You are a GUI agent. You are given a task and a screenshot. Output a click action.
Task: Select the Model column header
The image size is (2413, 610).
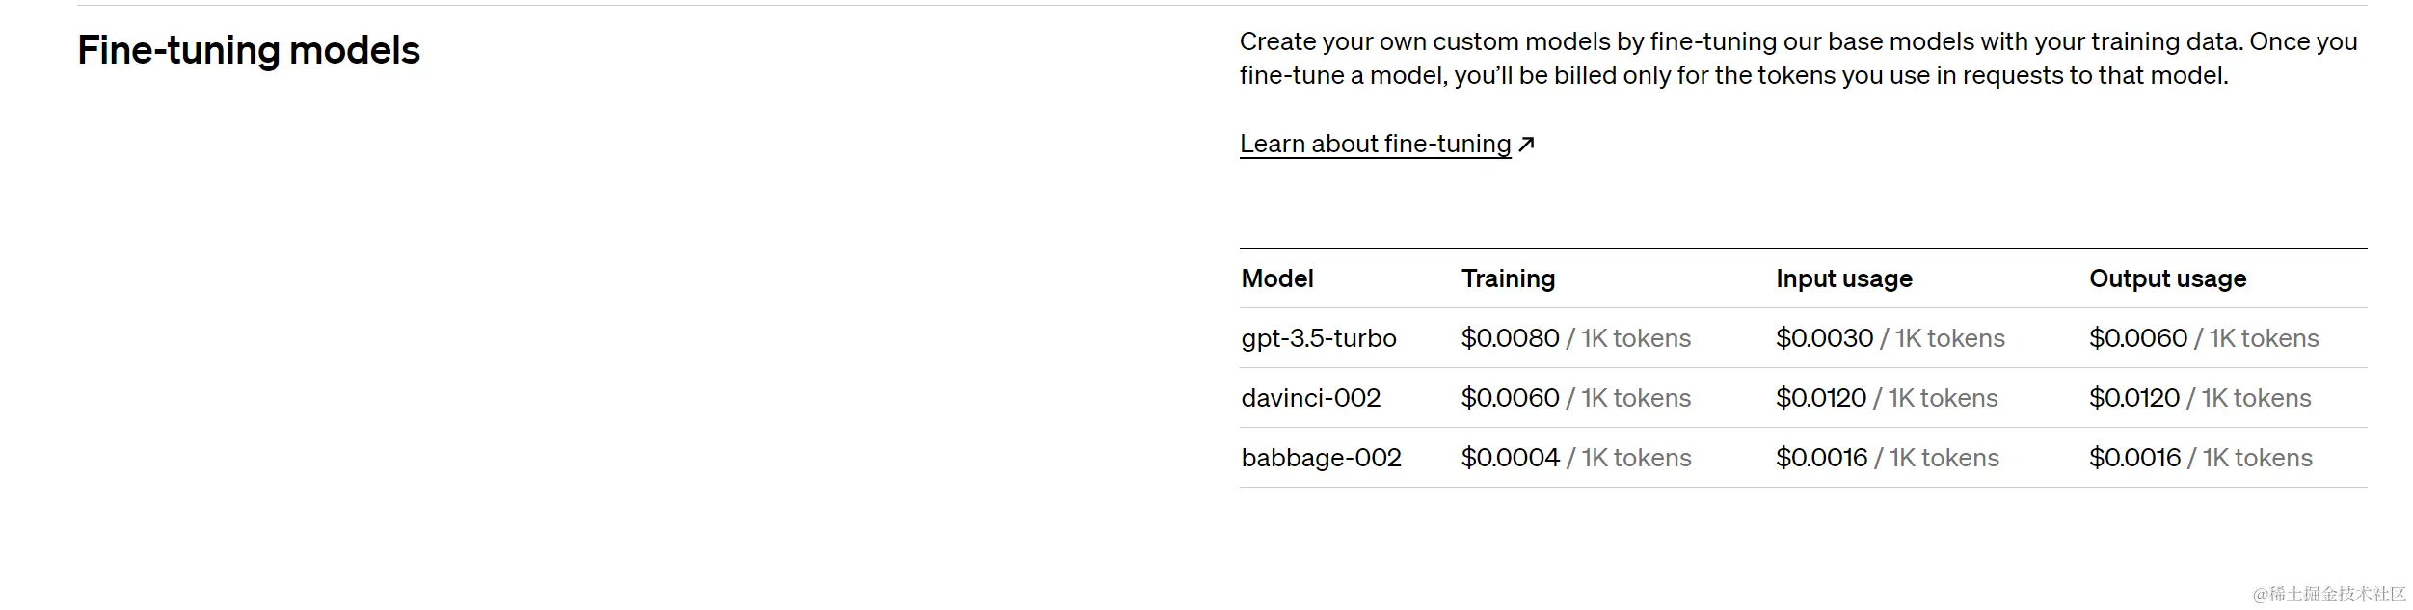[x=1277, y=278]
